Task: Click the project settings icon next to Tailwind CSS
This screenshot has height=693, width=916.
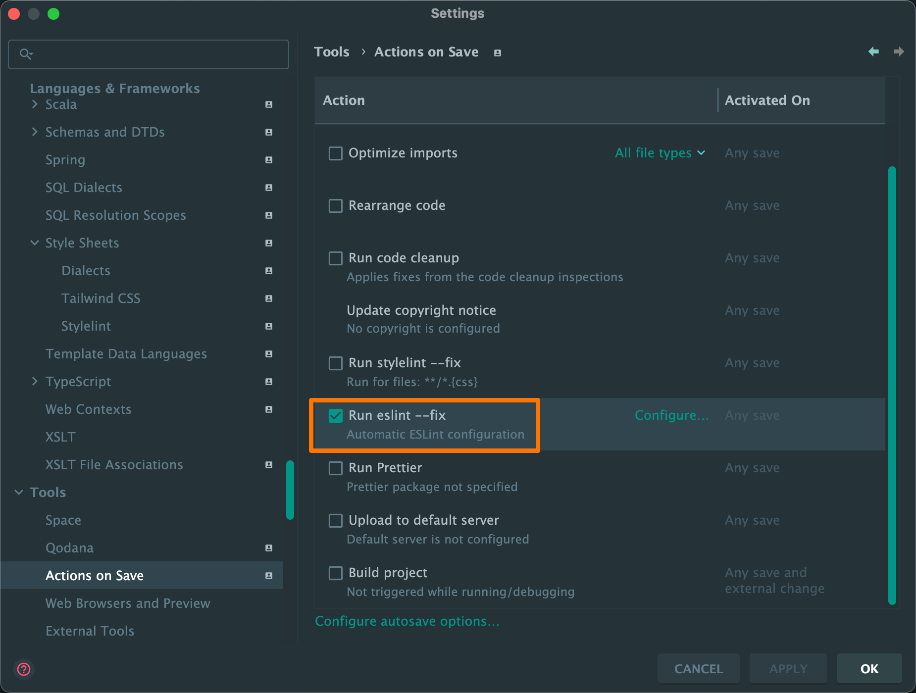Action: [x=269, y=298]
